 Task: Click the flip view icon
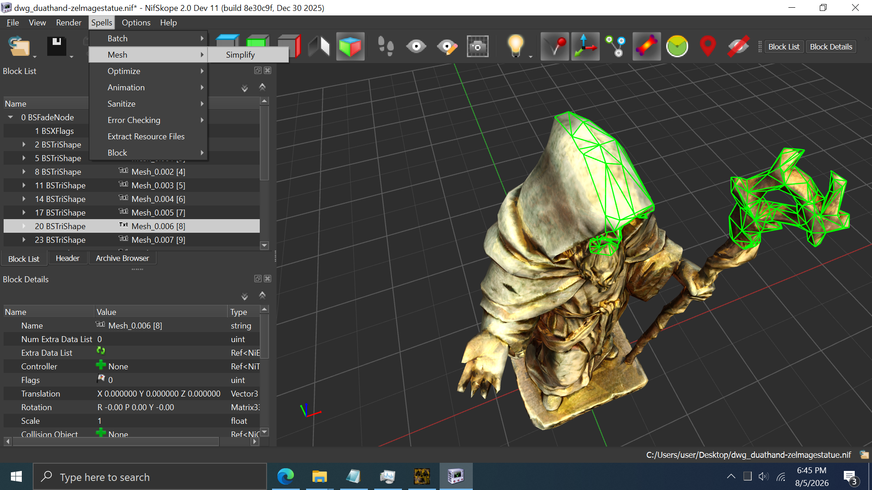click(319, 46)
